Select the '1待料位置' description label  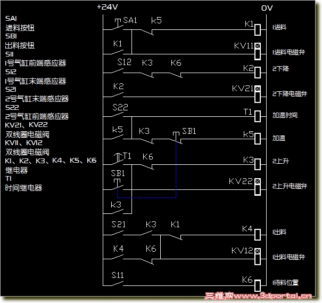[x=285, y=283]
